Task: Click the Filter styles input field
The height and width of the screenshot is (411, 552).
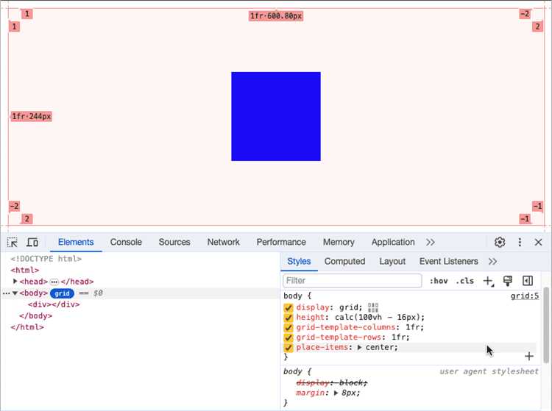Action: pos(352,281)
